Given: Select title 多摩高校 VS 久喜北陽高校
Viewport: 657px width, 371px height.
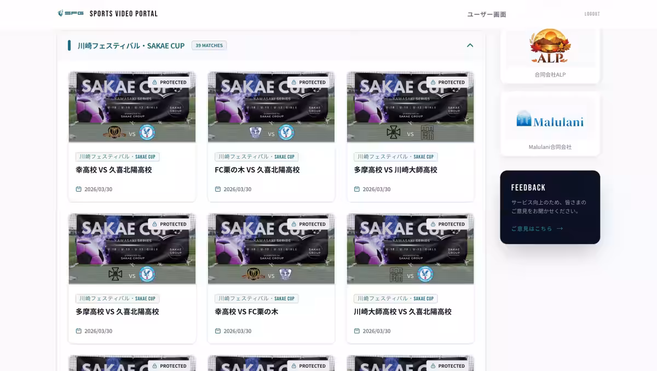Looking at the screenshot, I should coord(117,311).
